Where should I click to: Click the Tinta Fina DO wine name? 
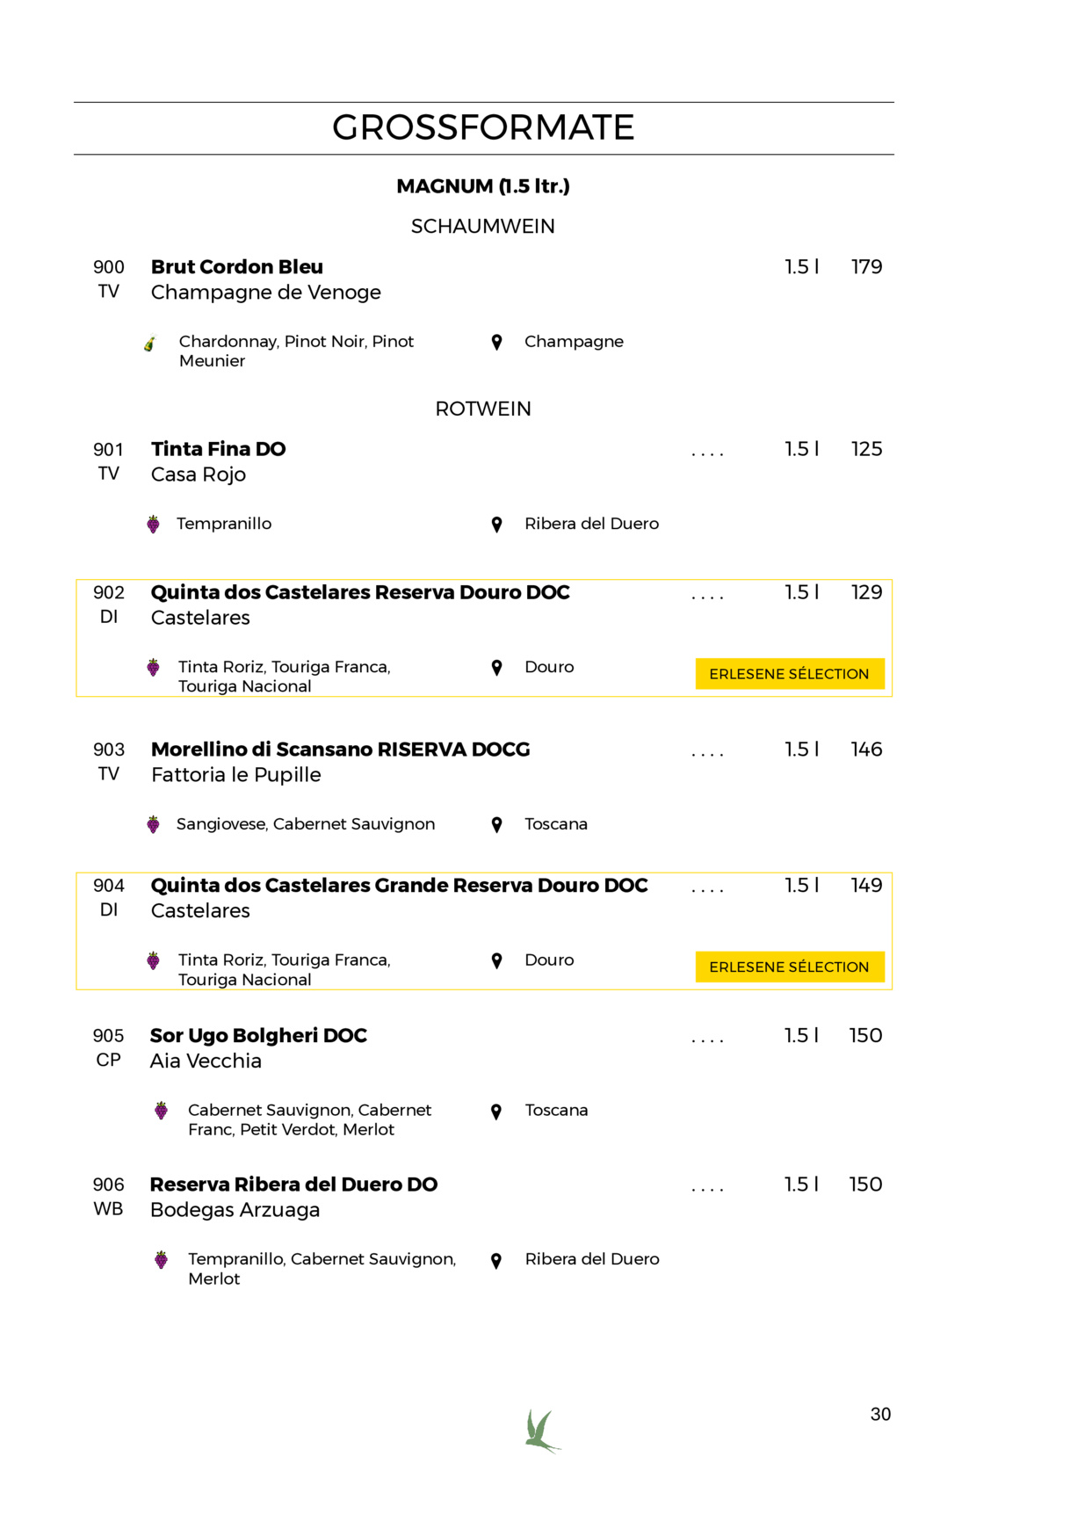point(219,449)
